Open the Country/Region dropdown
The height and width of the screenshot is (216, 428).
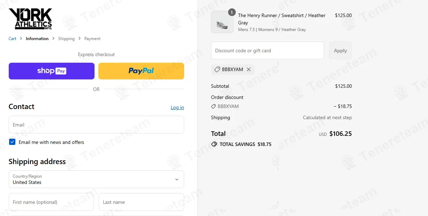coord(96,179)
